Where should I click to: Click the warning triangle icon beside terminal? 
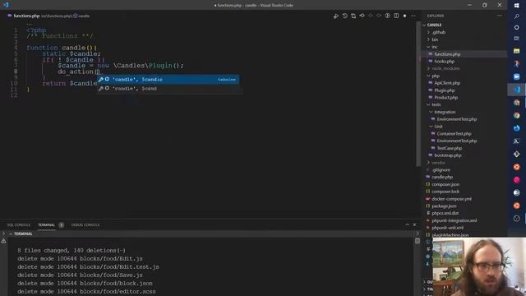[x=3, y=241]
